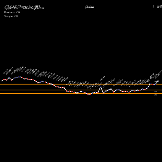Click the 192.10 price label above the spike

[102, 78]
